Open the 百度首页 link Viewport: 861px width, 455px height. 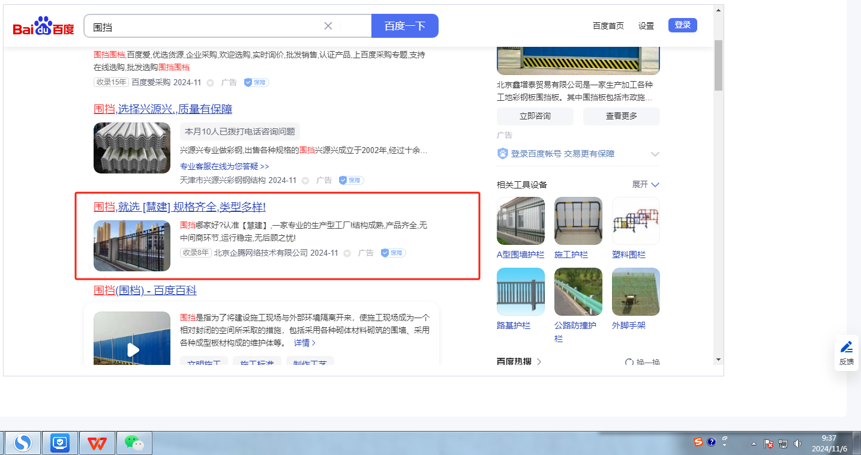tap(608, 26)
